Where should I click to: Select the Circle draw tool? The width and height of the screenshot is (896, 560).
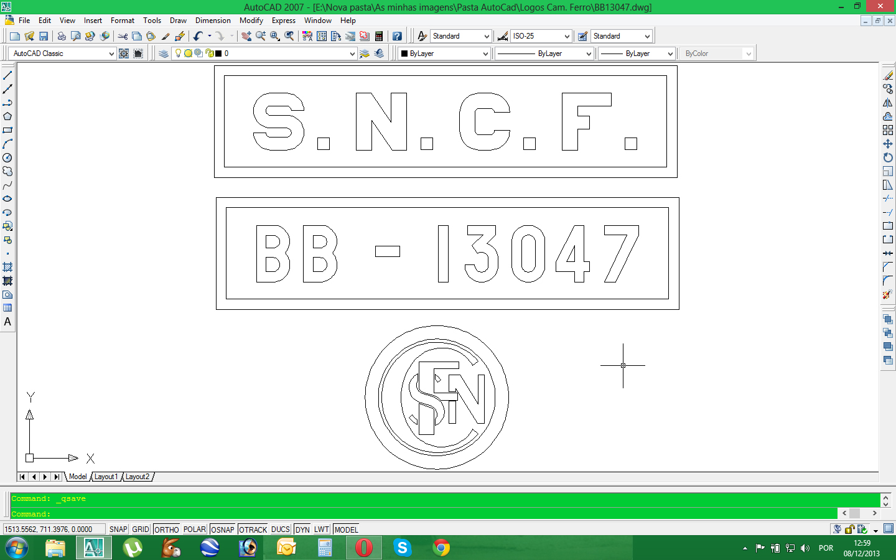pyautogui.click(x=7, y=157)
